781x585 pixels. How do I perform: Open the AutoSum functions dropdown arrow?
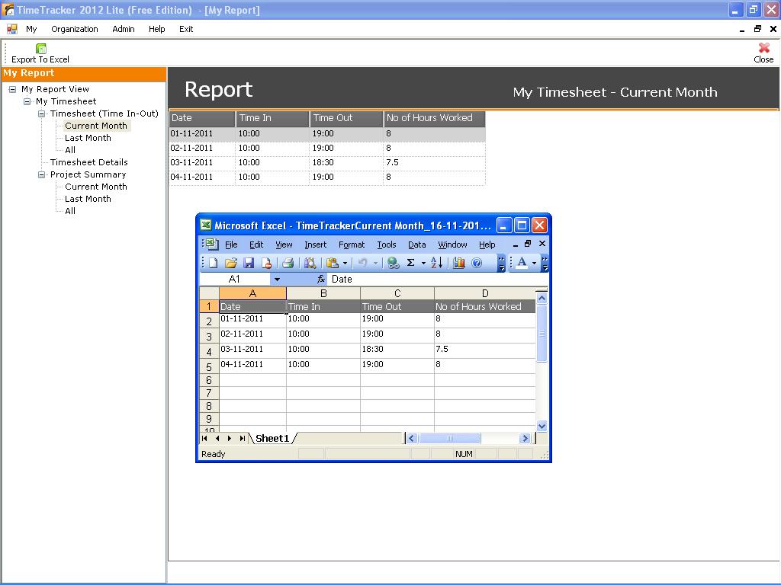coord(424,263)
